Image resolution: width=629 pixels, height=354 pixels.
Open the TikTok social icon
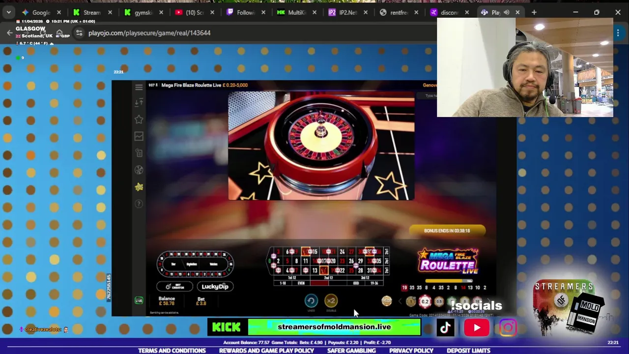click(x=445, y=327)
